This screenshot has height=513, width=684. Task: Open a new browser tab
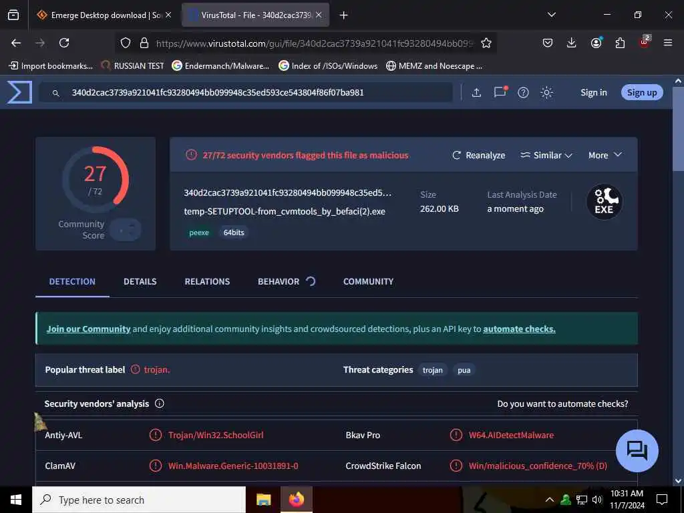[344, 15]
